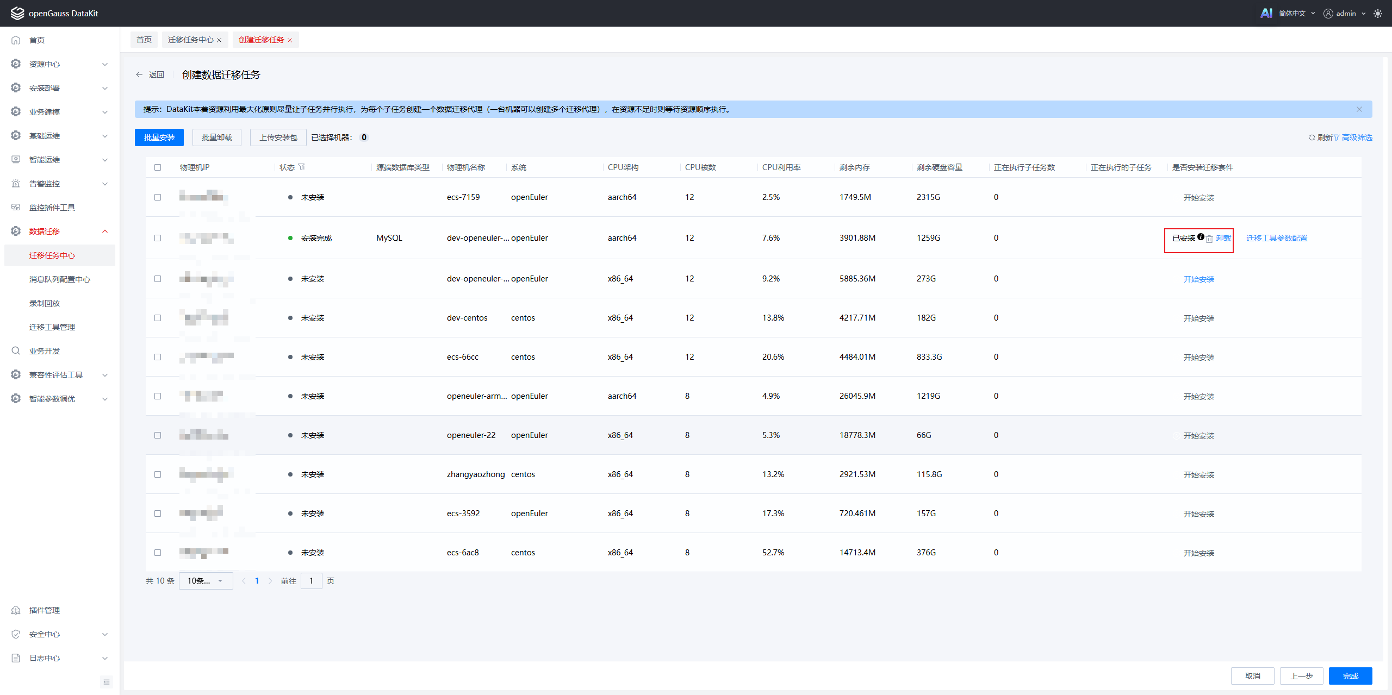This screenshot has width=1392, height=695.
Task: Click the page number input field
Action: click(311, 581)
